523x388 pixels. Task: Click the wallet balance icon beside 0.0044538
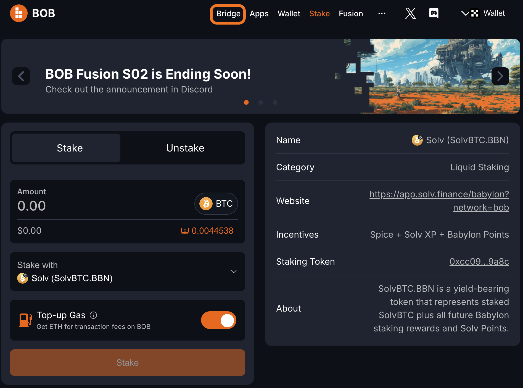[x=185, y=231]
